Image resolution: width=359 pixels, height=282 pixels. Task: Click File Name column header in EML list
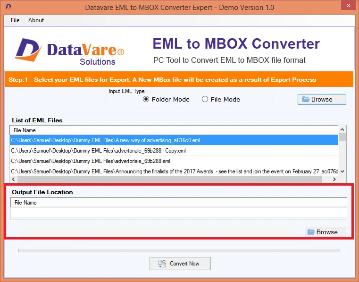tap(174, 130)
